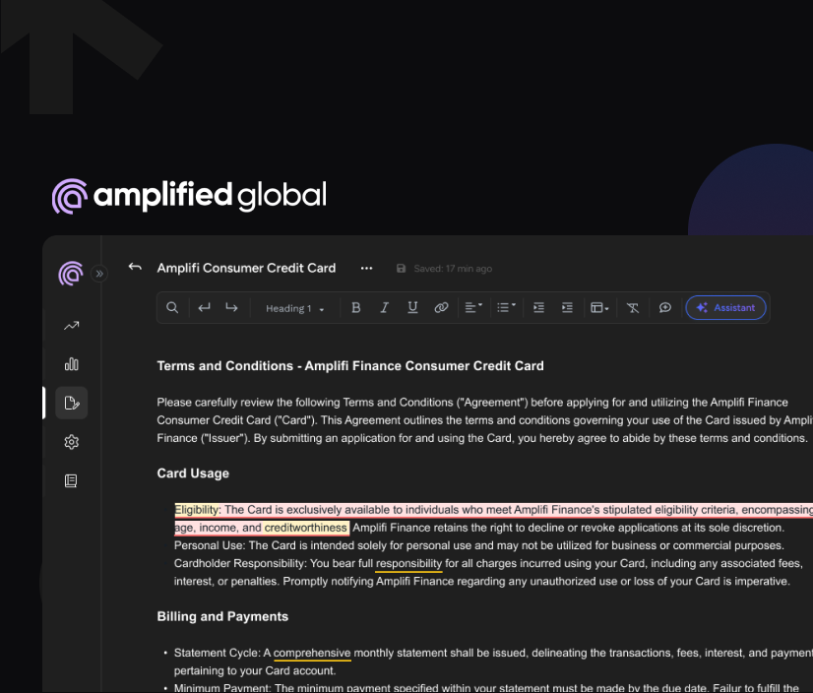
Task: Add a comment with the speech bubble icon
Action: (x=665, y=307)
